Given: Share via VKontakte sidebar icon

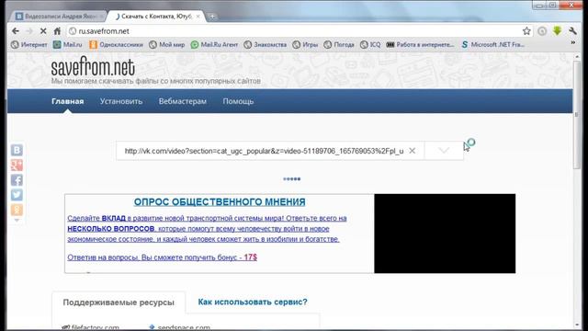Looking at the screenshot, I should (17, 150).
